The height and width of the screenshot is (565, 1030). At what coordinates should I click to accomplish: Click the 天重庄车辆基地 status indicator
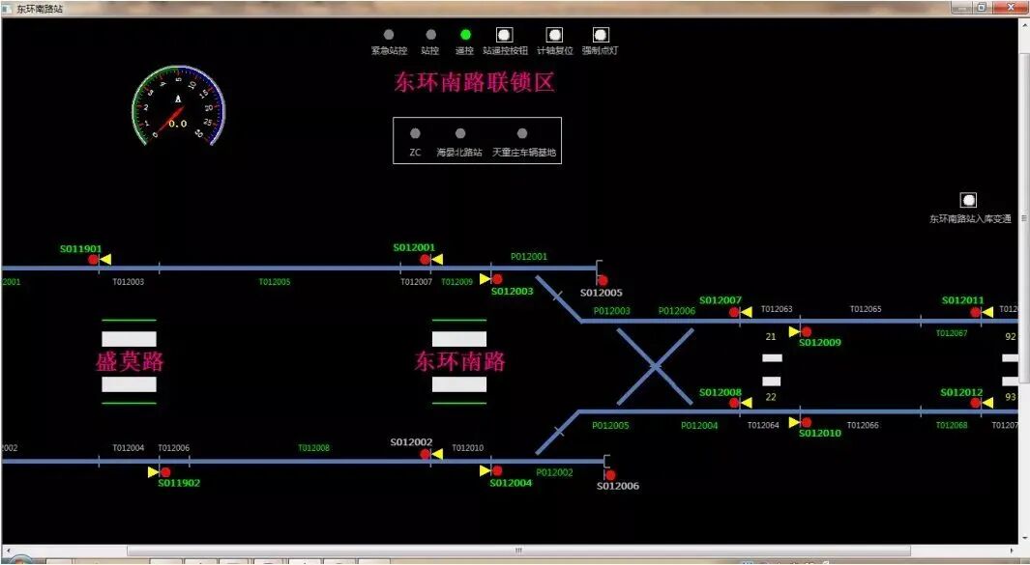(522, 134)
